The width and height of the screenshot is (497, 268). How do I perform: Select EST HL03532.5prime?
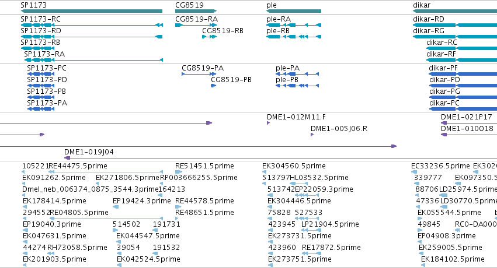pos(319,178)
